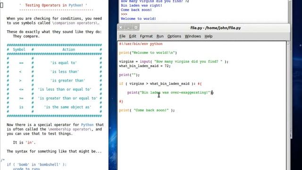Click the 'what_bin_laden_said = 72;' line
This screenshot has width=302, height=170.
click(x=145, y=66)
